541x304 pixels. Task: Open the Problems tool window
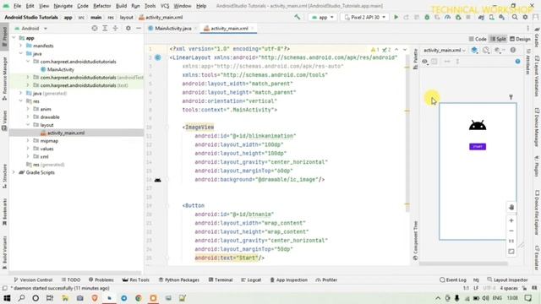click(101, 280)
